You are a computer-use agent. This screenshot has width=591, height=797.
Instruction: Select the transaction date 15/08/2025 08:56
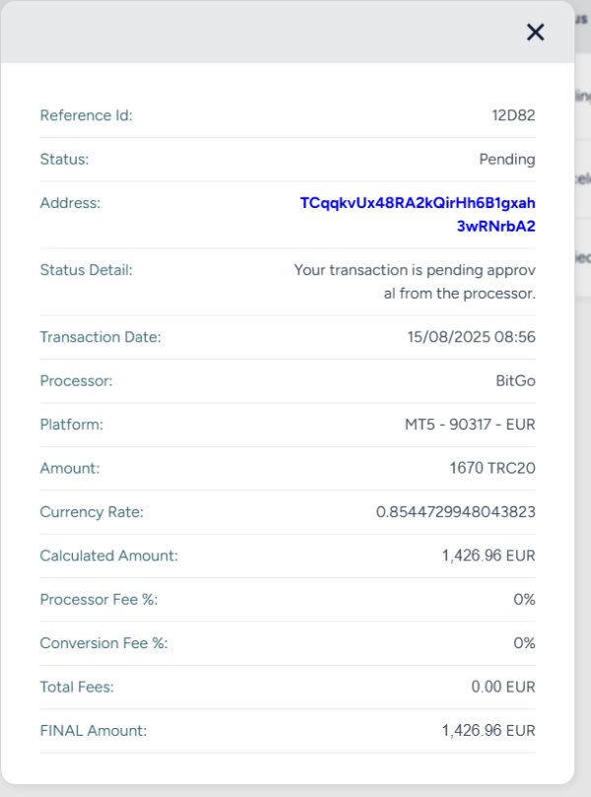pos(471,337)
